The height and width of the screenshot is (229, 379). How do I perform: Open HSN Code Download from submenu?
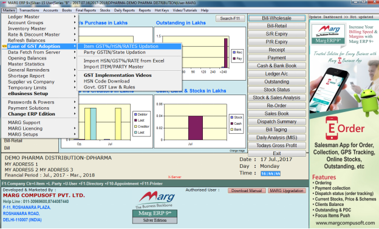click(107, 81)
